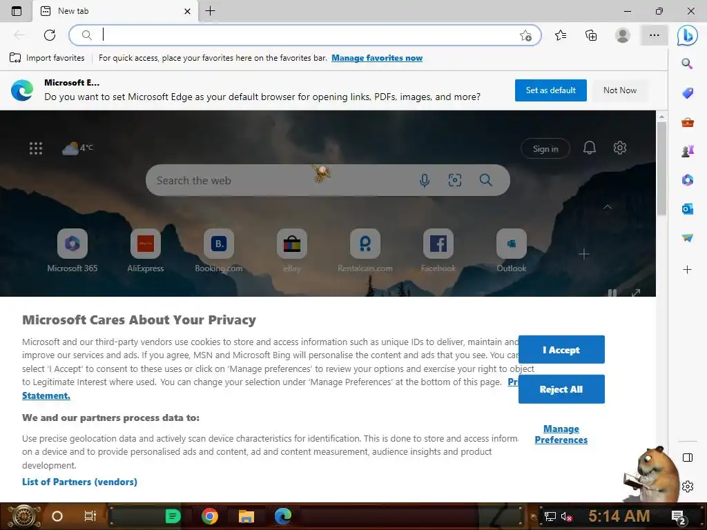Open the Favorites list icon
The width and height of the screenshot is (707, 530).
(561, 35)
